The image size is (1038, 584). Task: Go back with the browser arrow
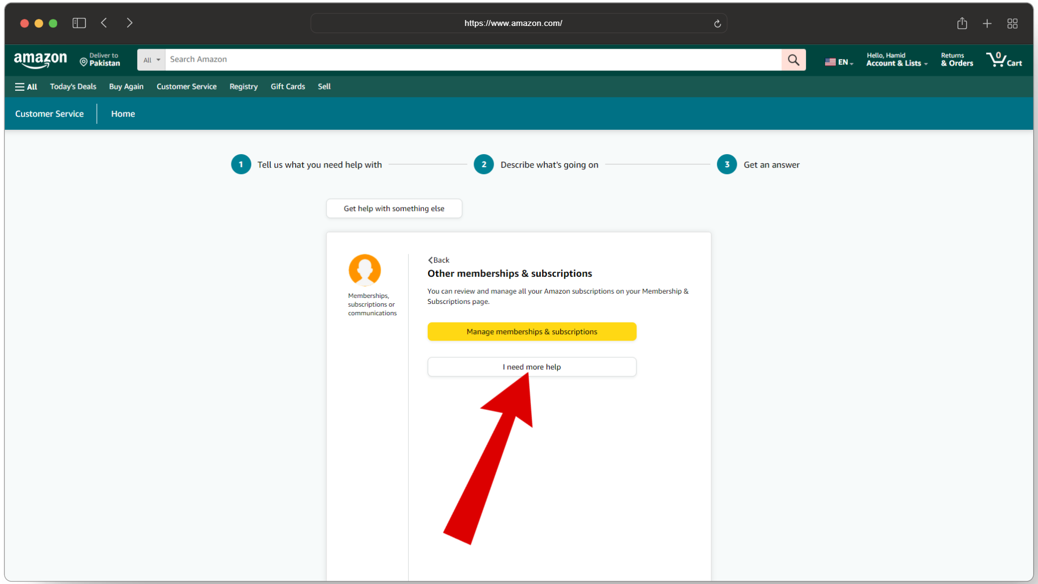tap(104, 23)
